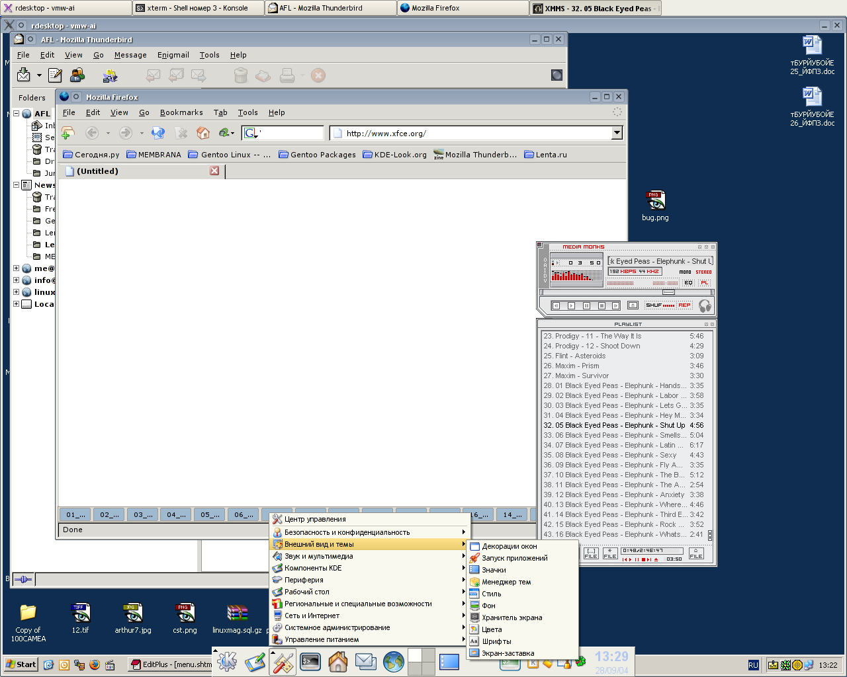Click Get Mail icon in Thunderbird toolbar
The height and width of the screenshot is (677, 847).
pyautogui.click(x=24, y=75)
